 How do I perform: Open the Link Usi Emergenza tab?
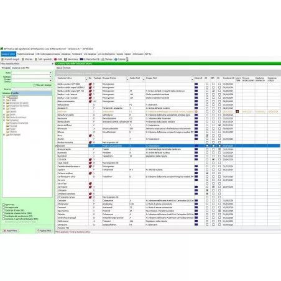pyautogui.click(x=106, y=54)
